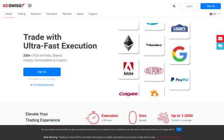224x140 pixels.
Task: Accept cookies with the Ok button
Action: tap(179, 130)
